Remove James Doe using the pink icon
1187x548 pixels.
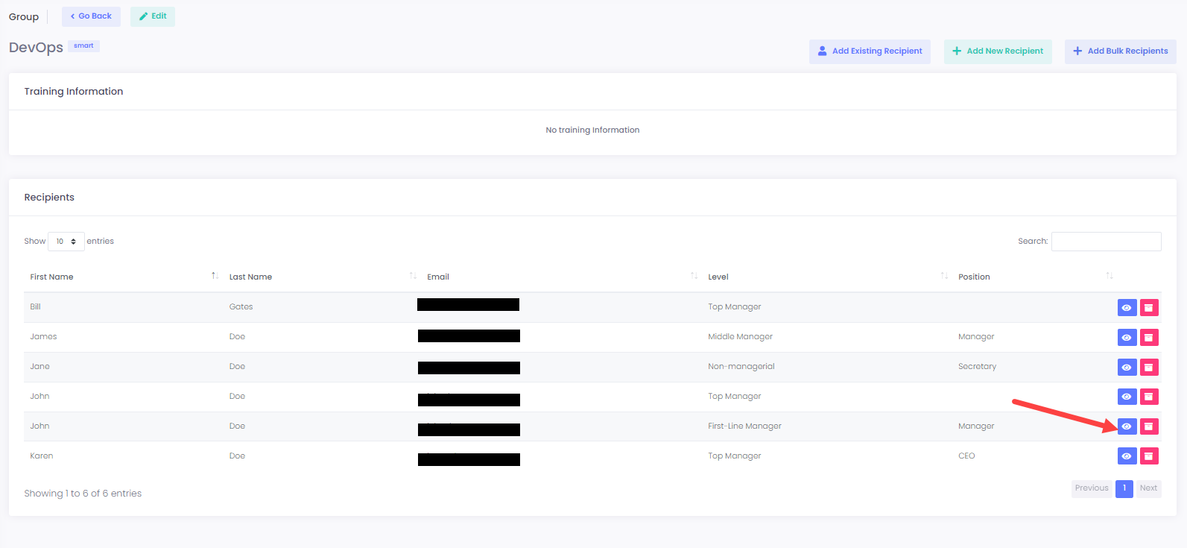(x=1149, y=337)
